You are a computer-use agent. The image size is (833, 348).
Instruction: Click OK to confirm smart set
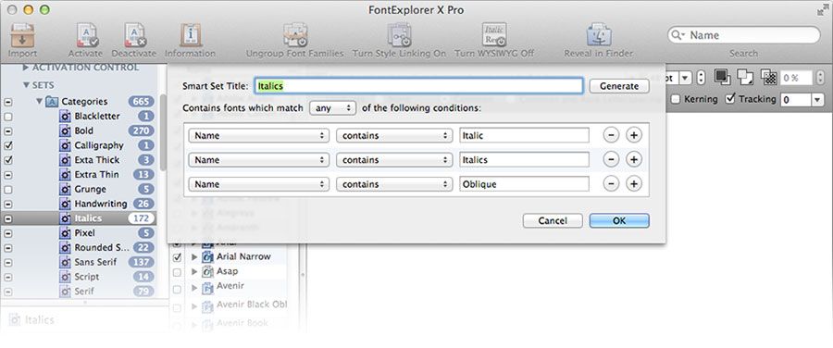click(x=619, y=220)
